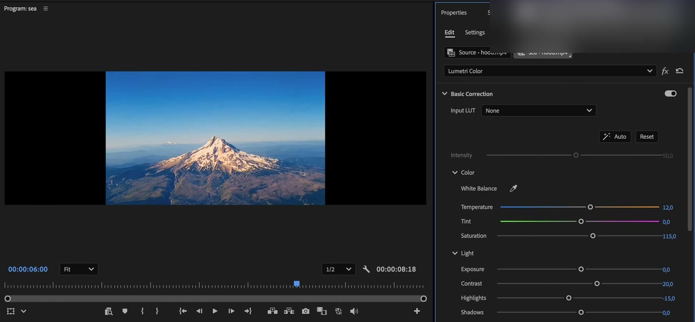Click the Contrast value 20,0

[668, 284]
